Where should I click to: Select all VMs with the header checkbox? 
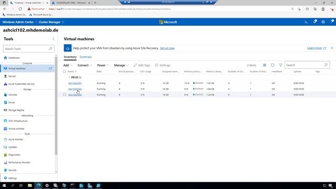click(65, 71)
